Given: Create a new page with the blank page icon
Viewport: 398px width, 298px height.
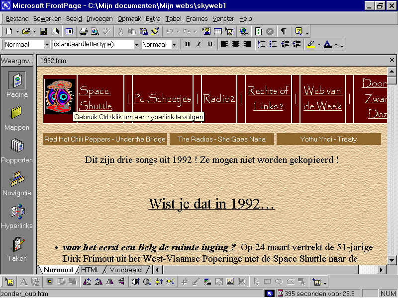Looking at the screenshot, I should 9,31.
